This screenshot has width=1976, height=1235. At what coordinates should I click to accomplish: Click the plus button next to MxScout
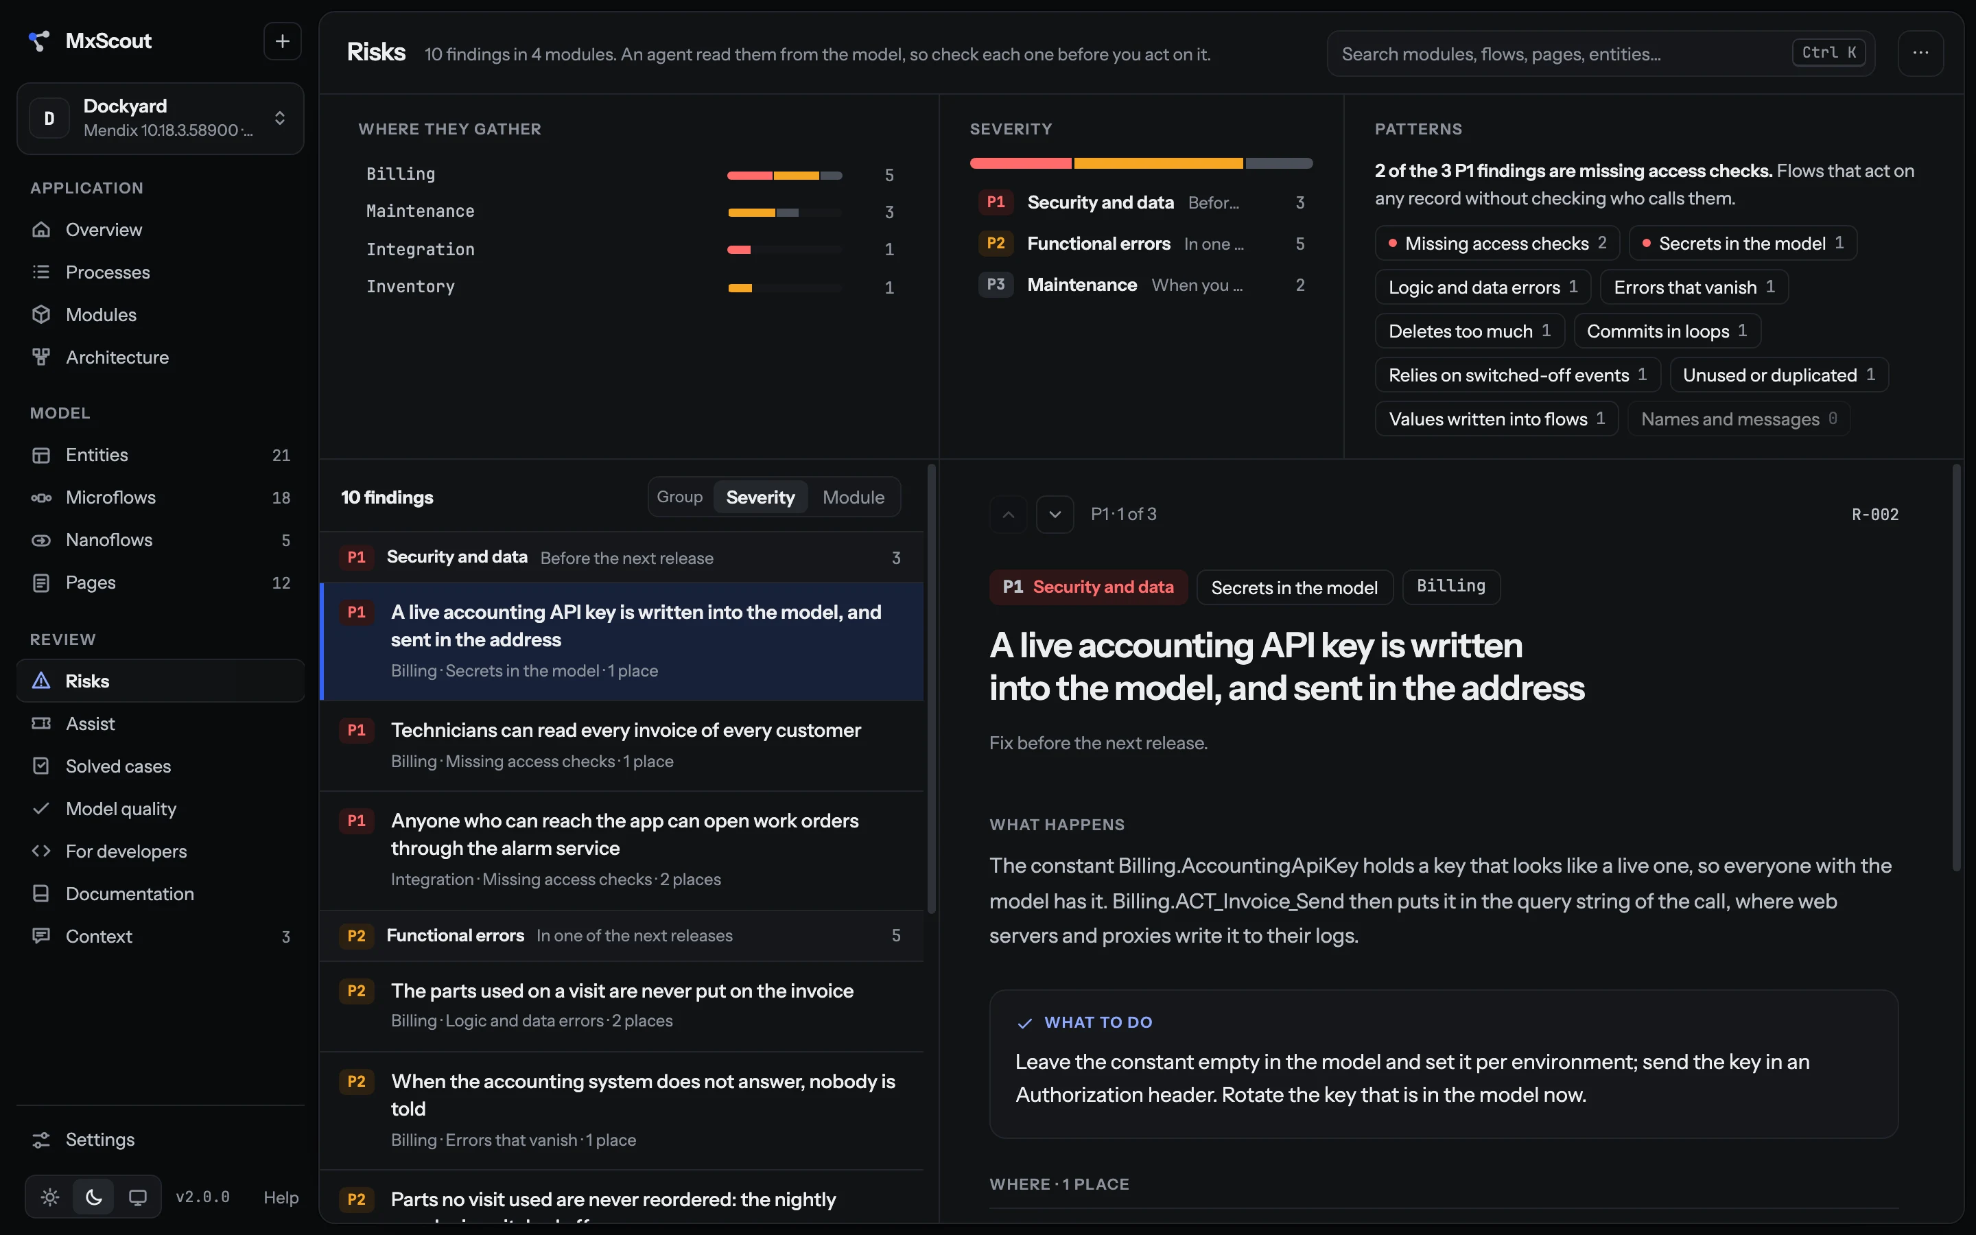283,41
